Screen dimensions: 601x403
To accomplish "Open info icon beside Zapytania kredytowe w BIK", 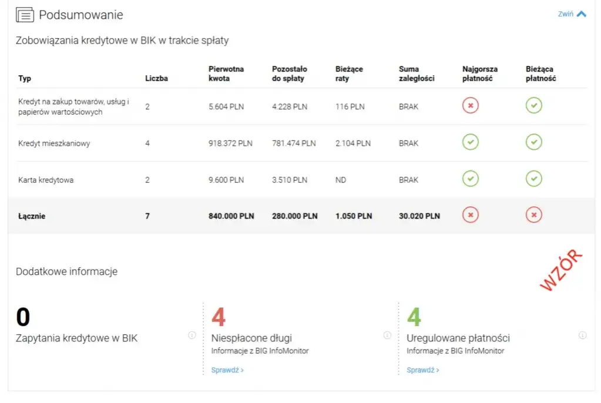I will click(x=192, y=335).
